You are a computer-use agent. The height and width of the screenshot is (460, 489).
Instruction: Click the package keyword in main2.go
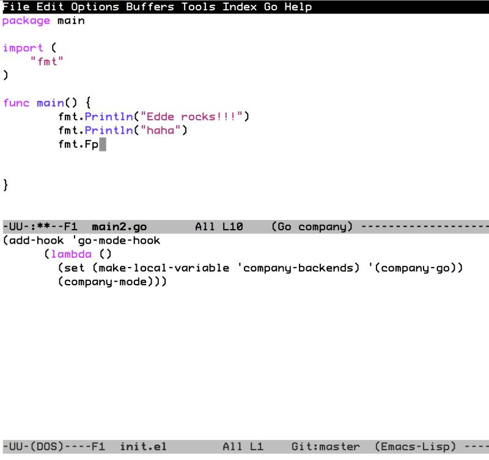[26, 20]
